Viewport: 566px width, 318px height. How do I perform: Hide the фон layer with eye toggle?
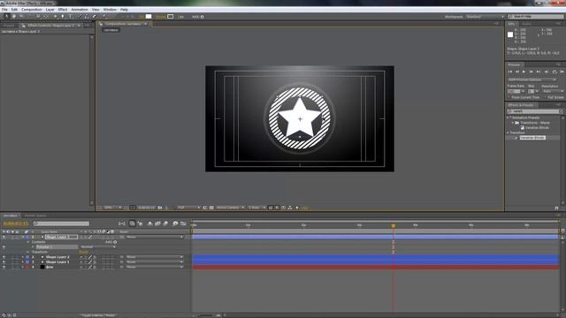pyautogui.click(x=4, y=267)
